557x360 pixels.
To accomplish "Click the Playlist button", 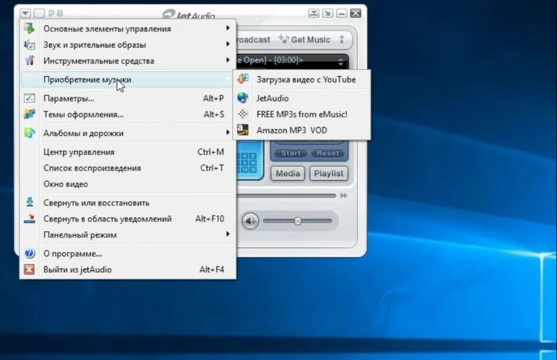I will tap(329, 173).
